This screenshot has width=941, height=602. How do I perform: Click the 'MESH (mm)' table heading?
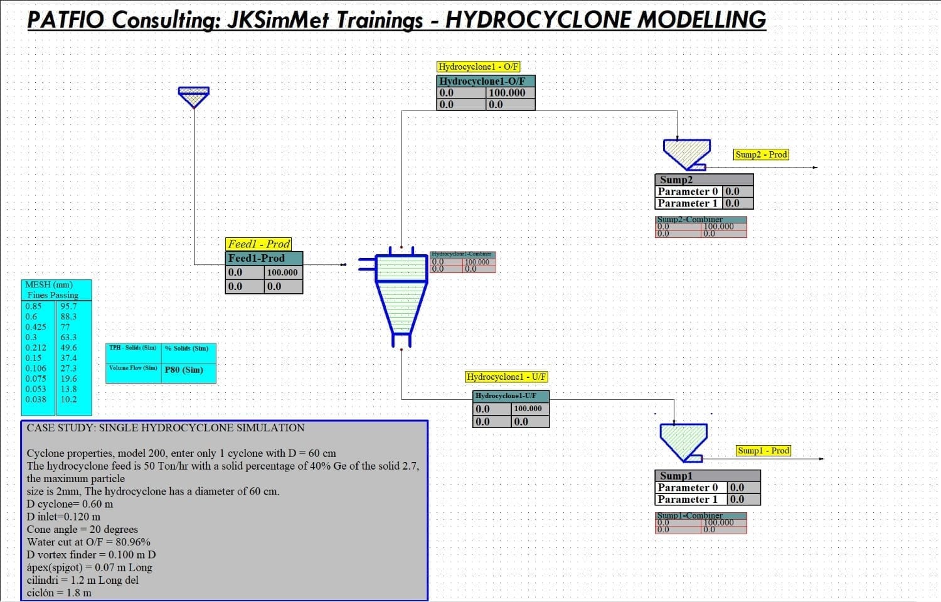(49, 285)
